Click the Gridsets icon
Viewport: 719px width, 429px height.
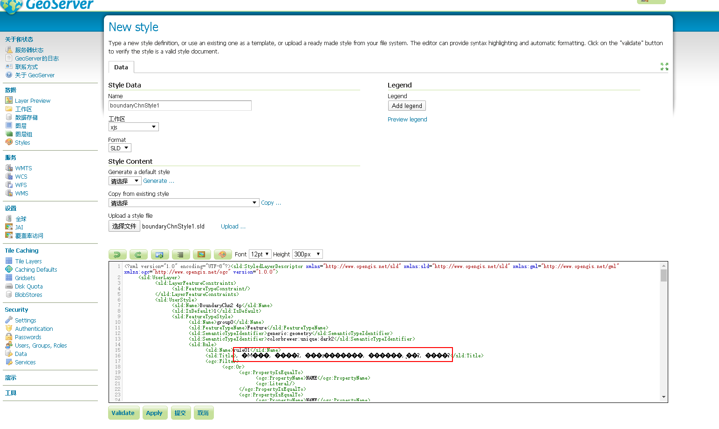(x=9, y=278)
